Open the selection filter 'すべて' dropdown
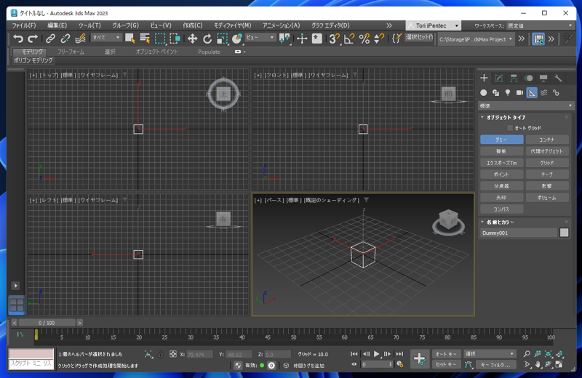The image size is (582, 378). click(106, 38)
